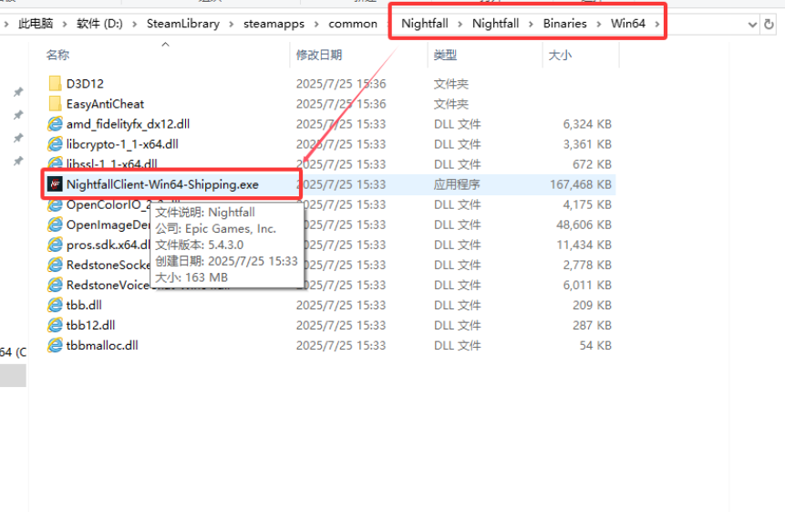Click the 3,361 KB size cell
This screenshot has height=512, width=785.
(587, 144)
